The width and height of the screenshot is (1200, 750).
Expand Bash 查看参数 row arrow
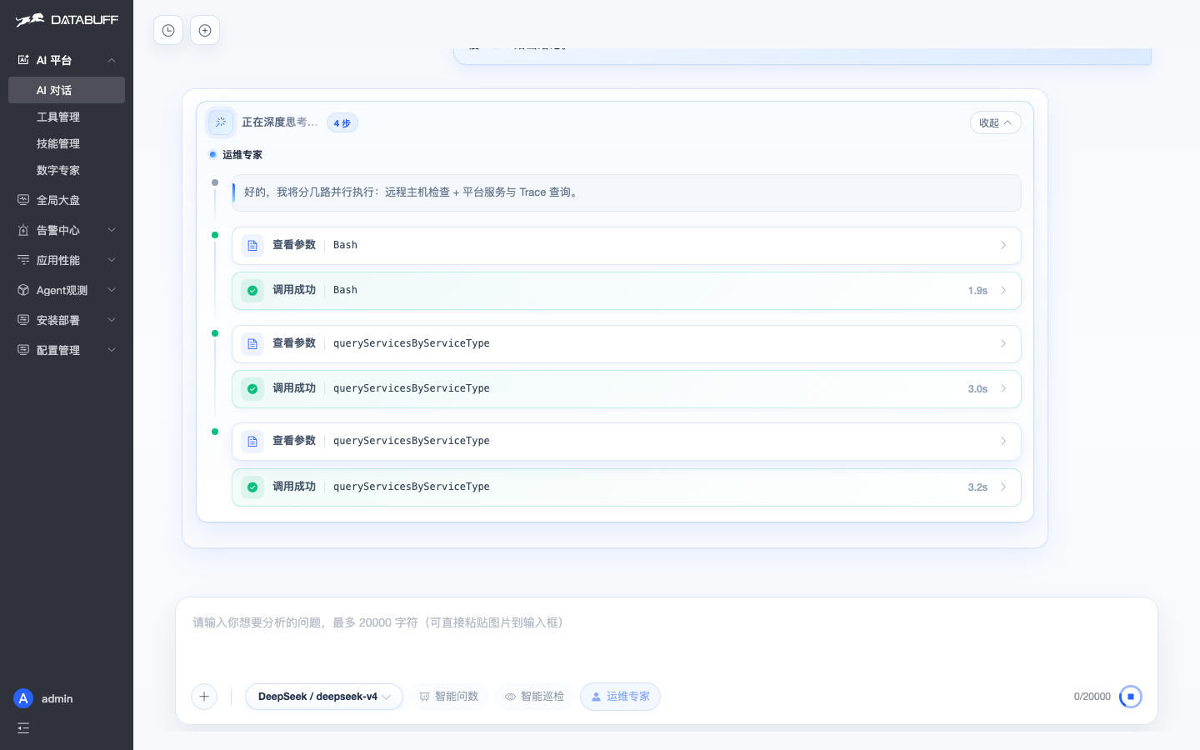[1003, 246]
